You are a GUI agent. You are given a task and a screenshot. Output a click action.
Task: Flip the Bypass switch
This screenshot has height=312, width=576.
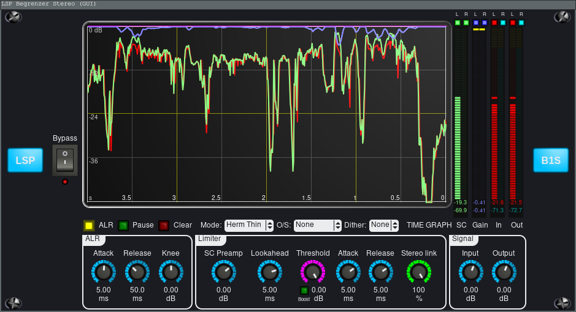click(64, 160)
